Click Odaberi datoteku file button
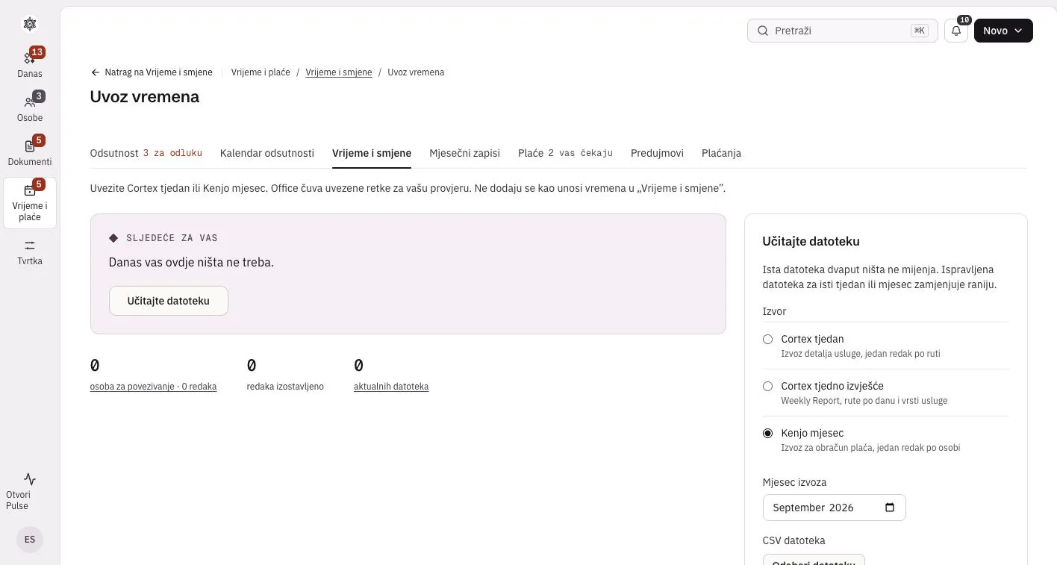This screenshot has height=565, width=1057. coord(814,560)
